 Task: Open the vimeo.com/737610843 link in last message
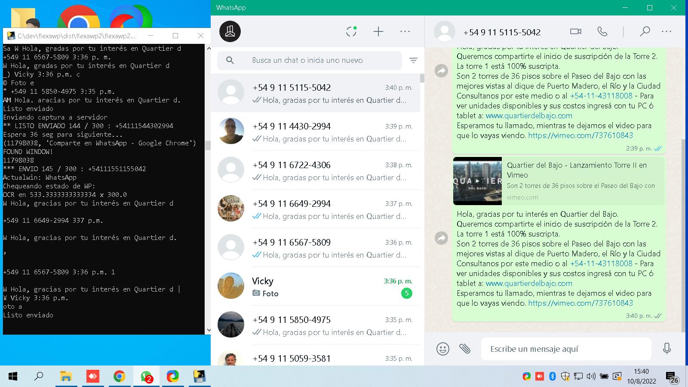[580, 303]
